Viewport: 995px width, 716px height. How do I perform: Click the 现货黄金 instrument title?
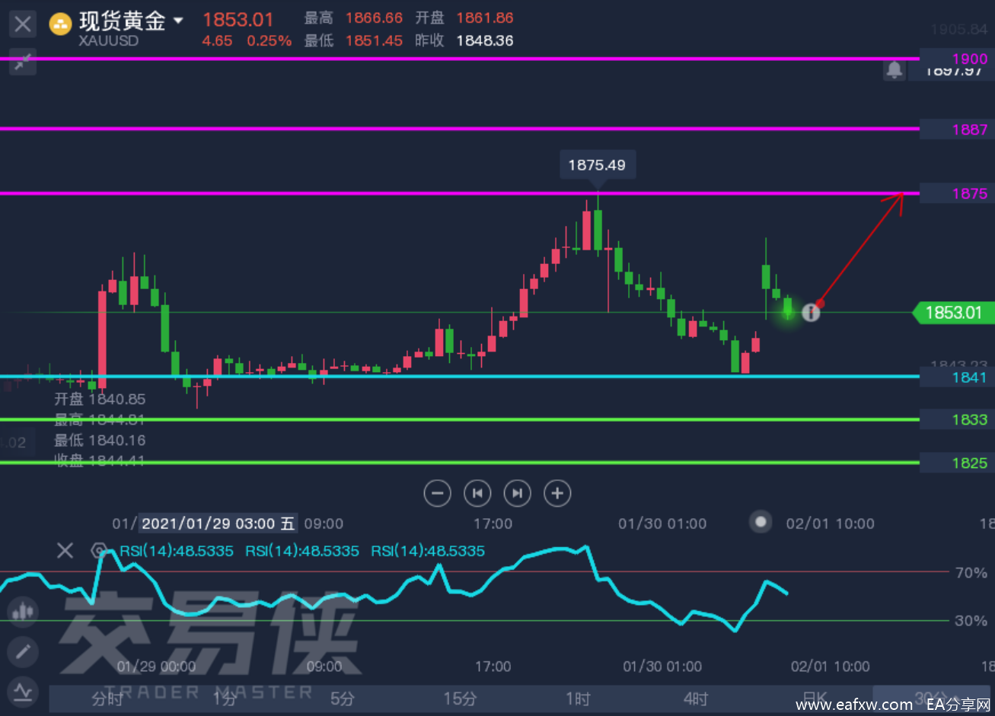click(x=122, y=21)
